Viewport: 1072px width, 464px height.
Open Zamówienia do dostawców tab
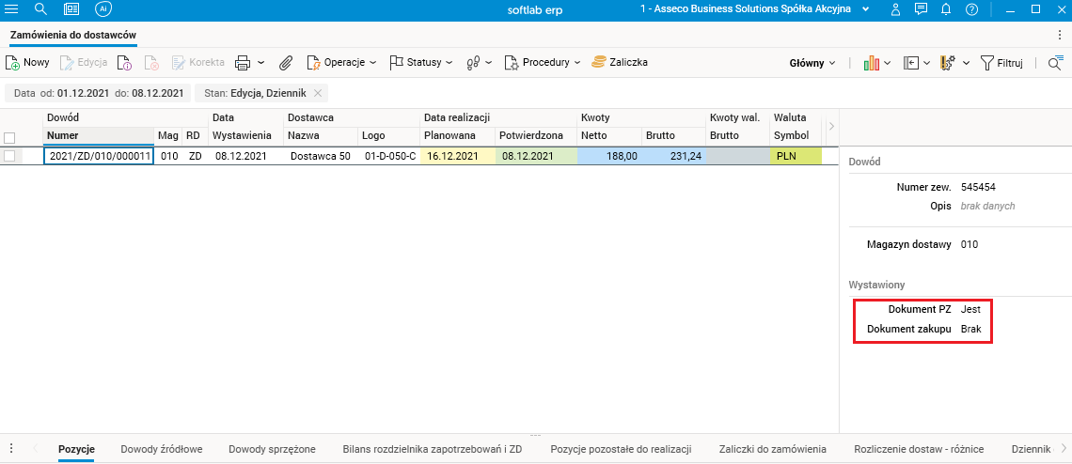[x=74, y=34]
